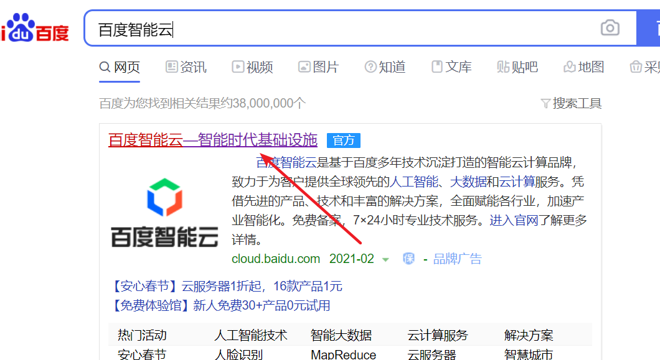Open 智慧城市 table link
The width and height of the screenshot is (660, 360).
pos(529,354)
